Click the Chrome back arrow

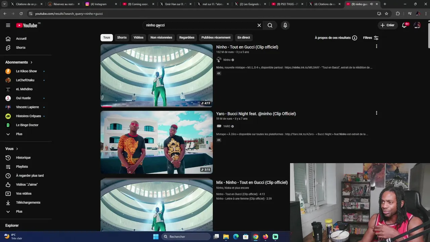pyautogui.click(x=5, y=13)
